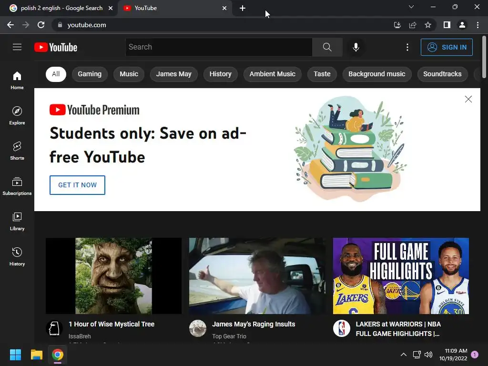Go back in Chrome

click(x=10, y=25)
